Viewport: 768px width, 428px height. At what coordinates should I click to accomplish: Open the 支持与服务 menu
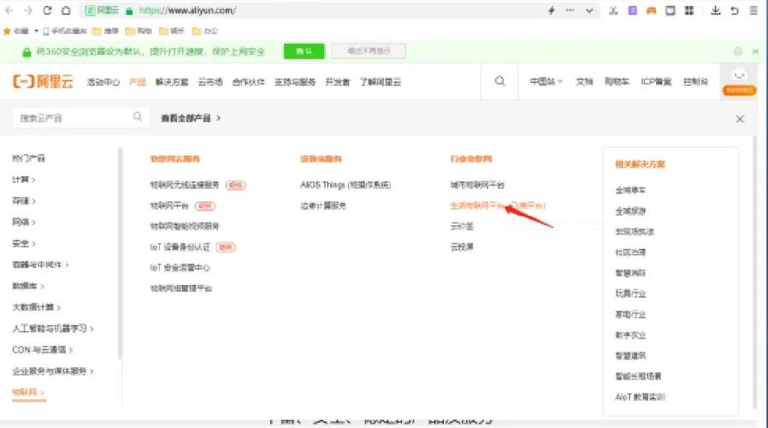(x=295, y=82)
